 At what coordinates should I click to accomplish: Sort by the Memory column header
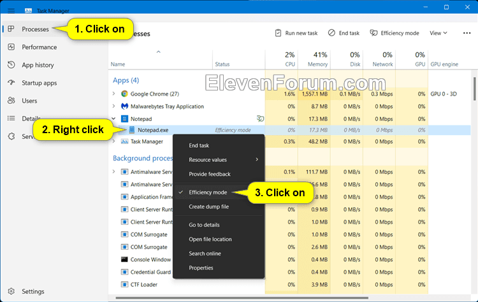pos(314,59)
